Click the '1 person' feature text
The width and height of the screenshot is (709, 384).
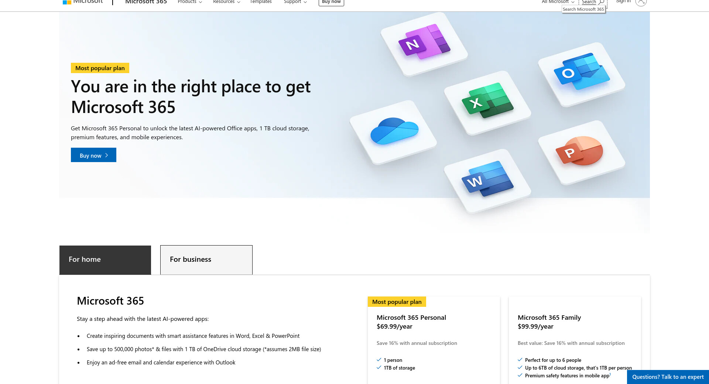[393, 360]
